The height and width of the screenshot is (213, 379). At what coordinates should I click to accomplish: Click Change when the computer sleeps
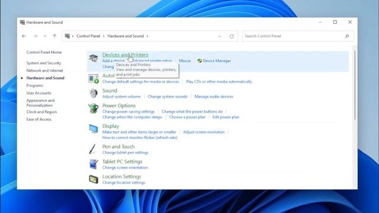[132, 117]
